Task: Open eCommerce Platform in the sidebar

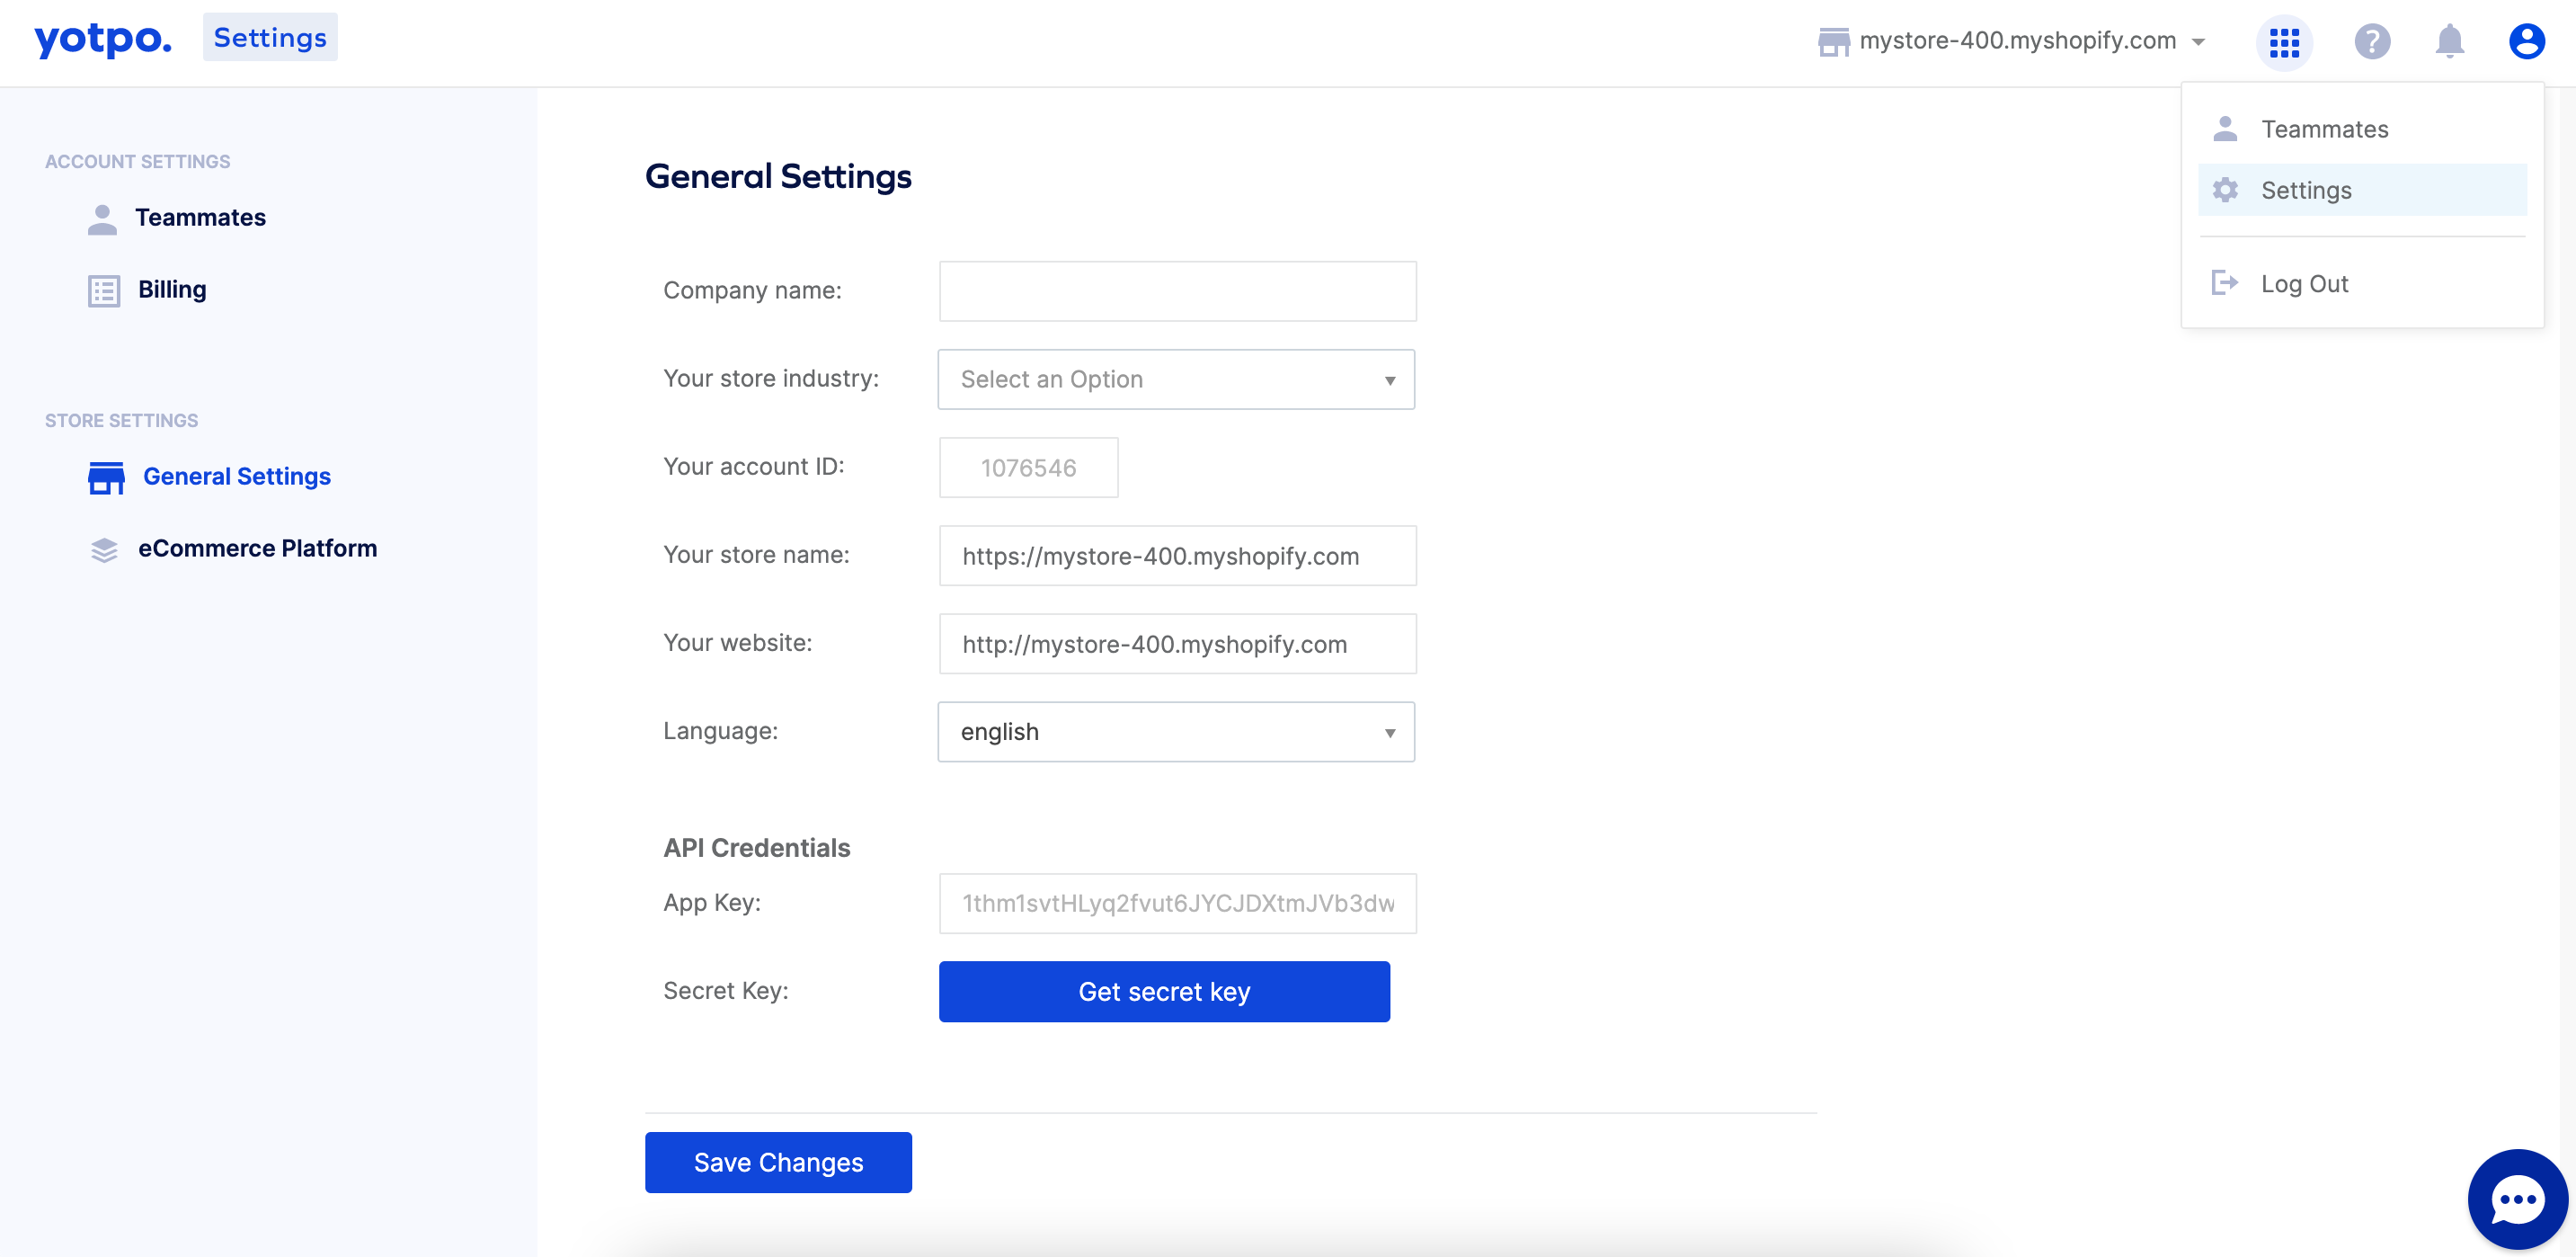Action: 257,549
